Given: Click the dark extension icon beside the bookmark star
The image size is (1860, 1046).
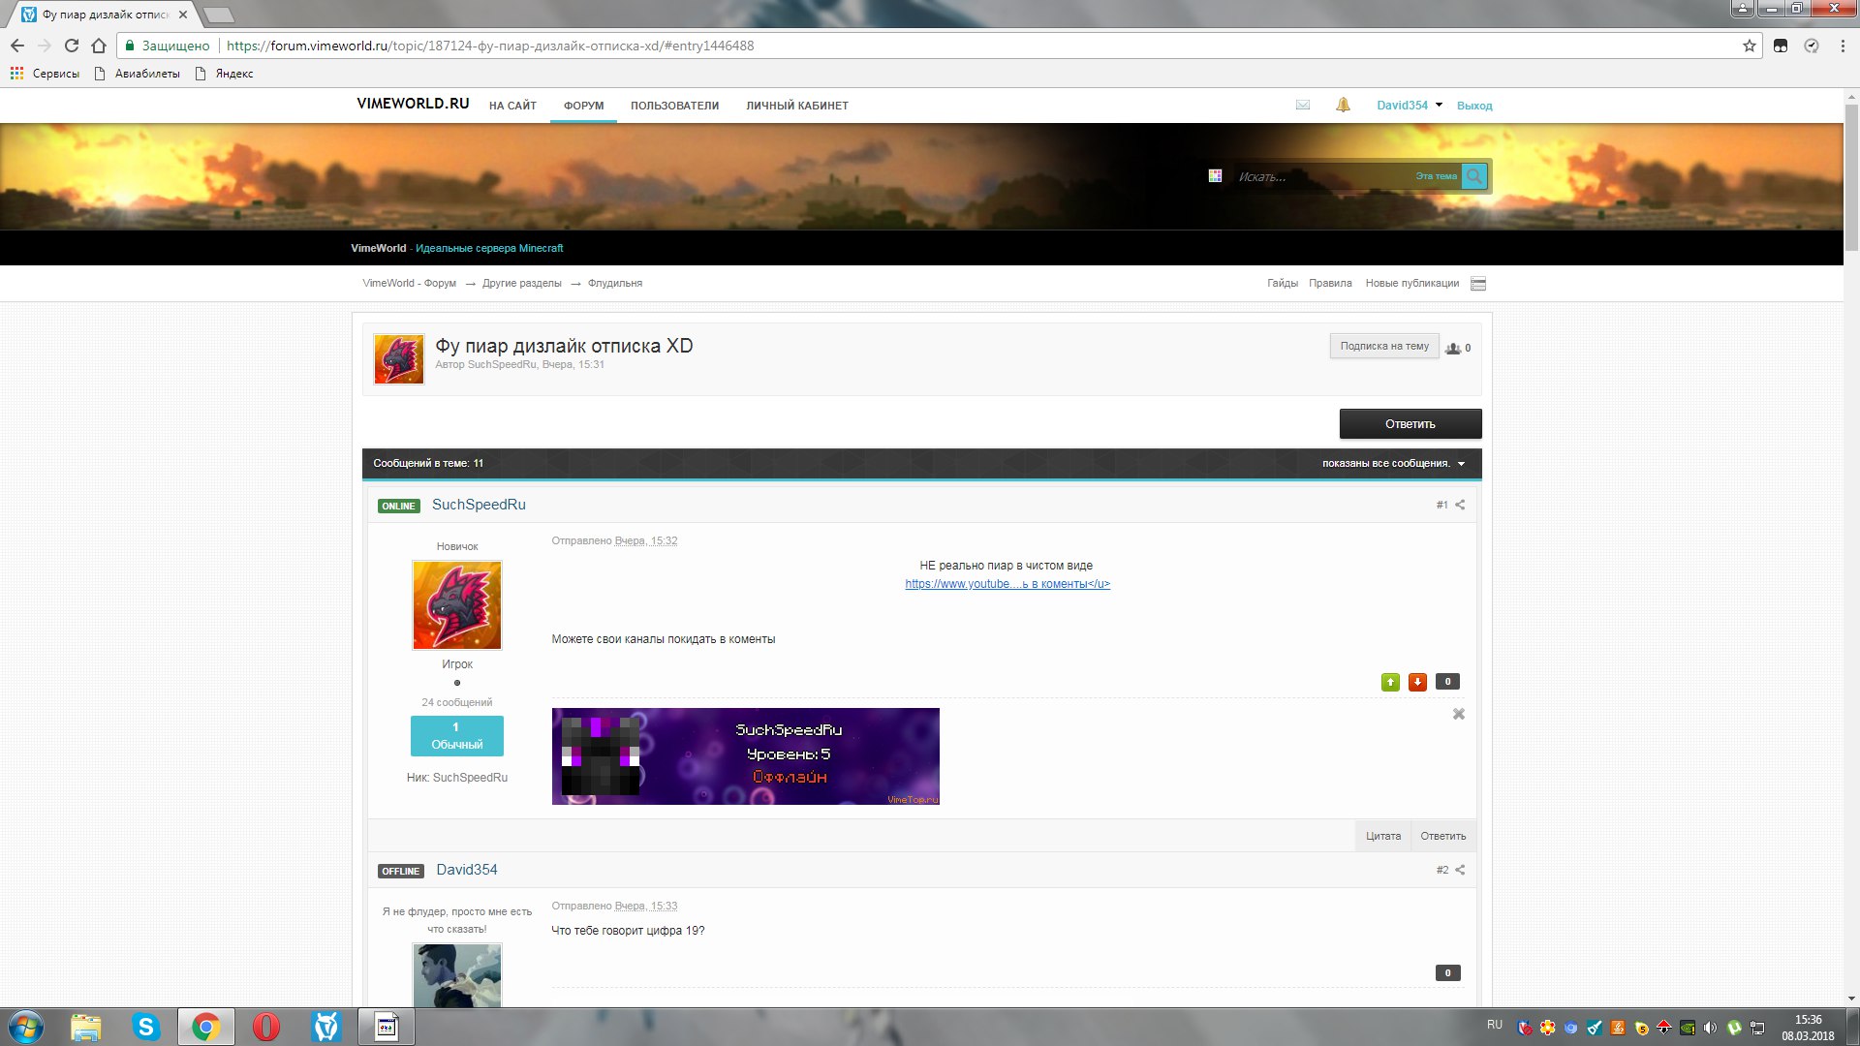Looking at the screenshot, I should [1781, 46].
